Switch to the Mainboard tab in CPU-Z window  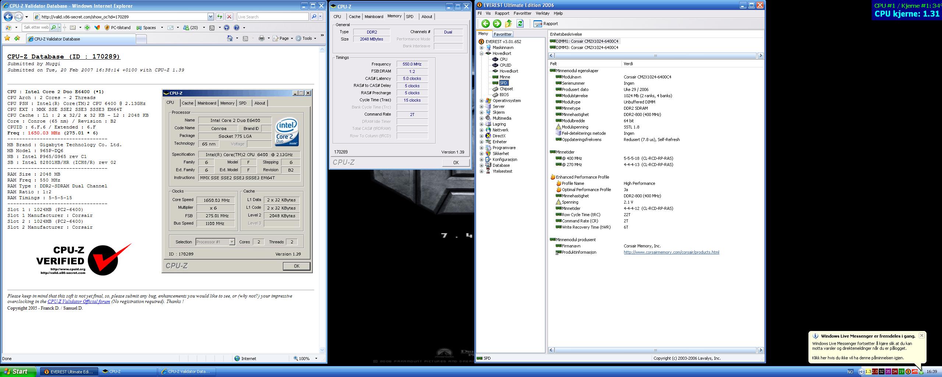(x=374, y=17)
